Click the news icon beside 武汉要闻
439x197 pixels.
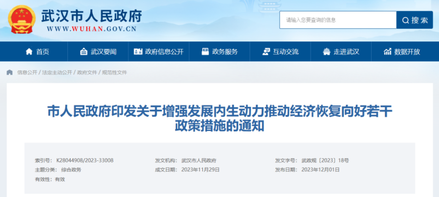(x=83, y=52)
